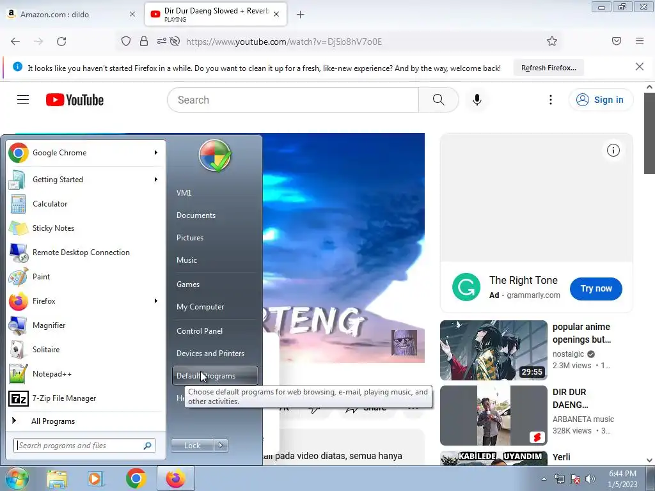Open popular anime openings video thumbnail
The width and height of the screenshot is (655, 491).
[494, 350]
